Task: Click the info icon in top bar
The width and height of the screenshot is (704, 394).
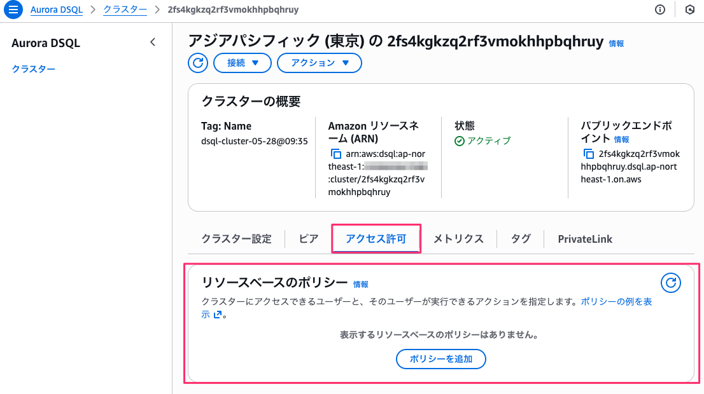Action: (660, 10)
